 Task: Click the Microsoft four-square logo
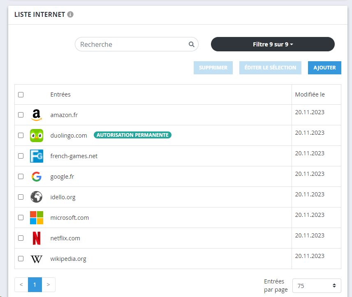coord(37,217)
